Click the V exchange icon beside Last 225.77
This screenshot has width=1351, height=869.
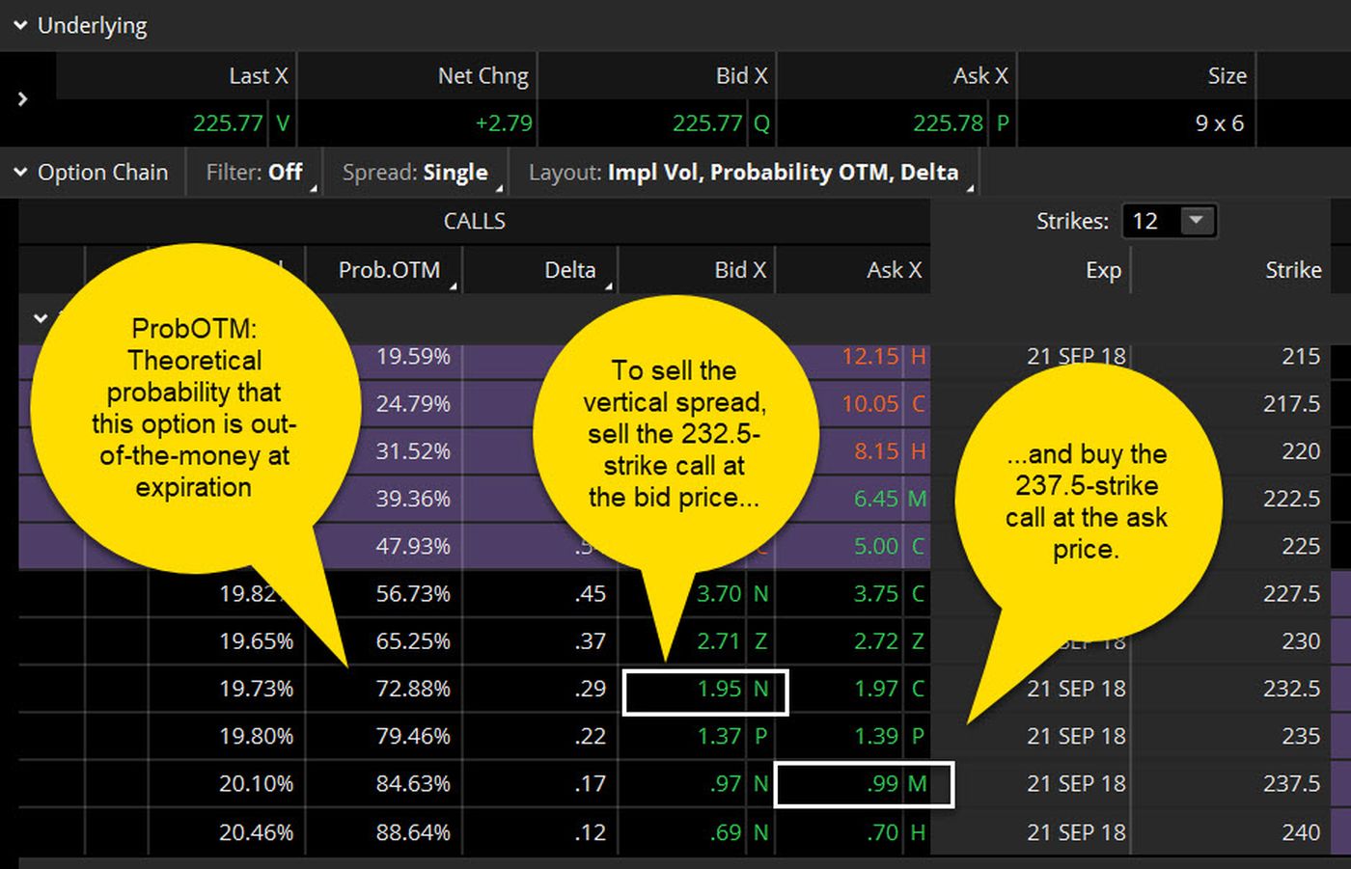click(285, 123)
